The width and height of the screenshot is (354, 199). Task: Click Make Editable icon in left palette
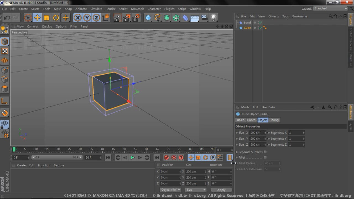tap(5, 30)
